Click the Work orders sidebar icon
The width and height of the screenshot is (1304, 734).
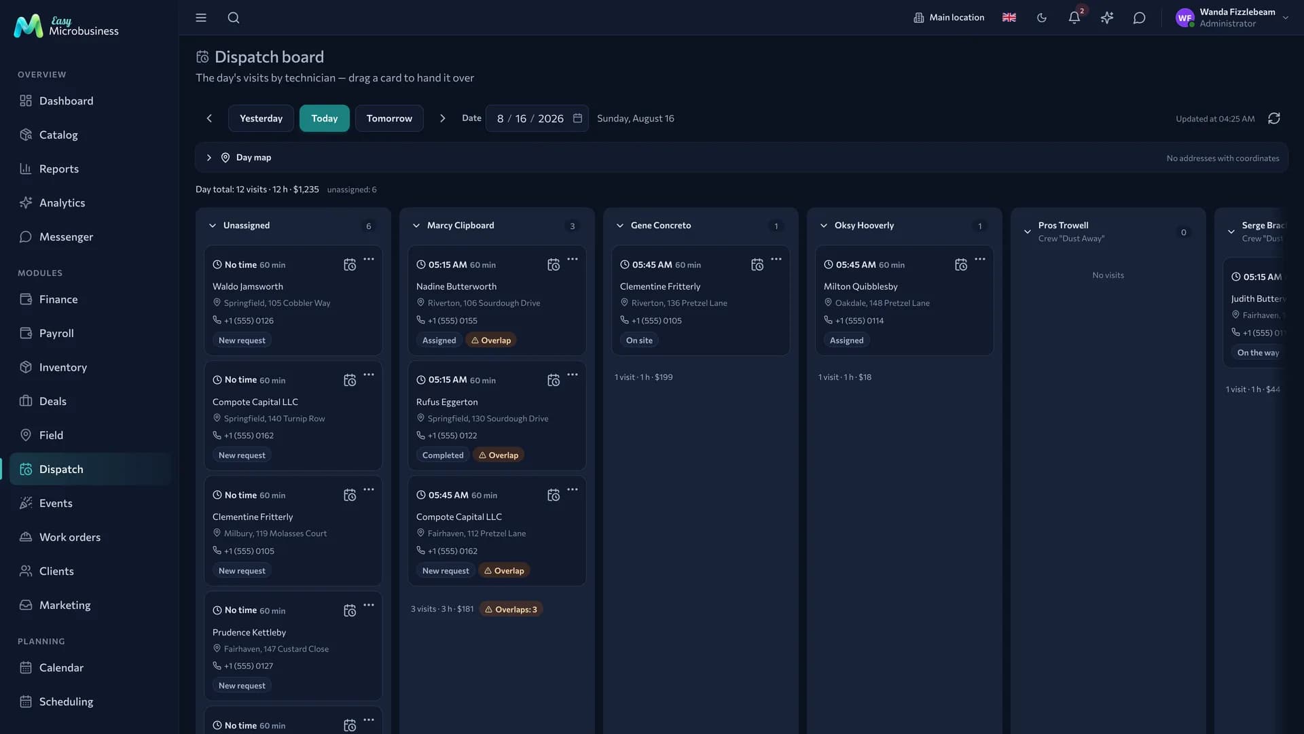(26, 537)
